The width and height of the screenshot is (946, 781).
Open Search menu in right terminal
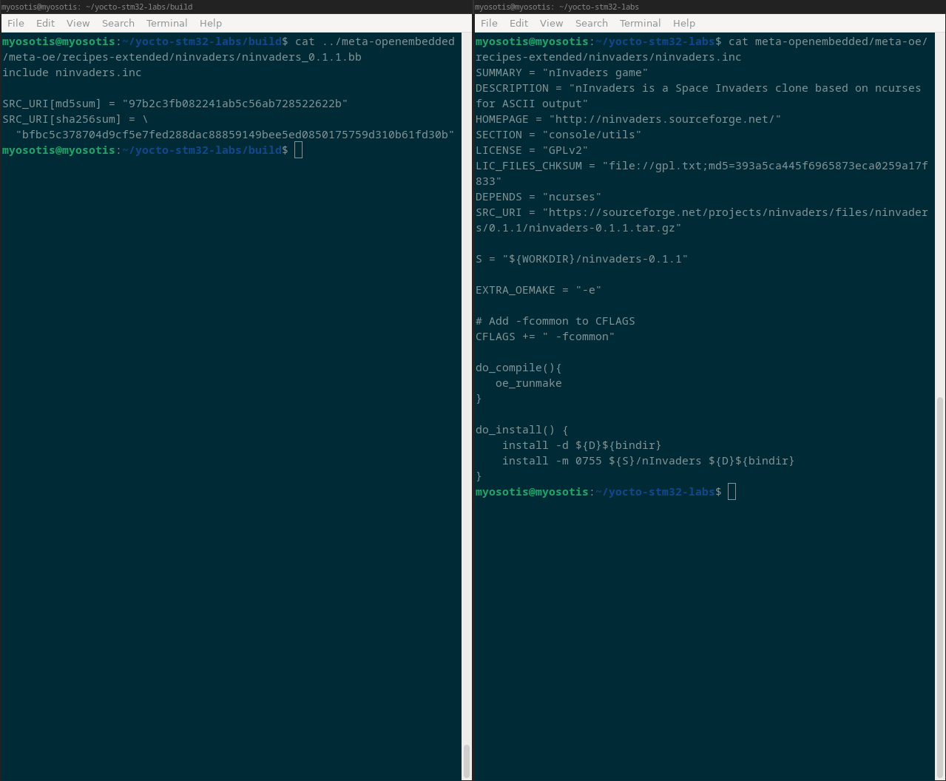point(592,23)
